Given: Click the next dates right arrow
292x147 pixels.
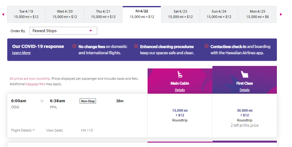Looking at the screenshot, I should pyautogui.click(x=281, y=14).
